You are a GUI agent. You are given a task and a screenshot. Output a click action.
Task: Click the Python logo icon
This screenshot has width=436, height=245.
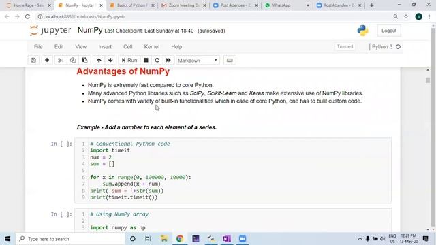pos(362,31)
